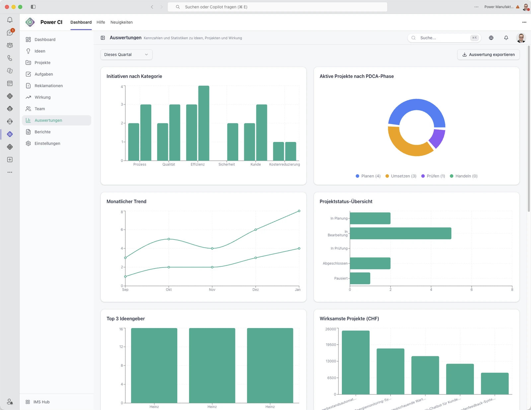Go to sidebar Dashboard entry
The height and width of the screenshot is (410, 531).
(x=56, y=39)
